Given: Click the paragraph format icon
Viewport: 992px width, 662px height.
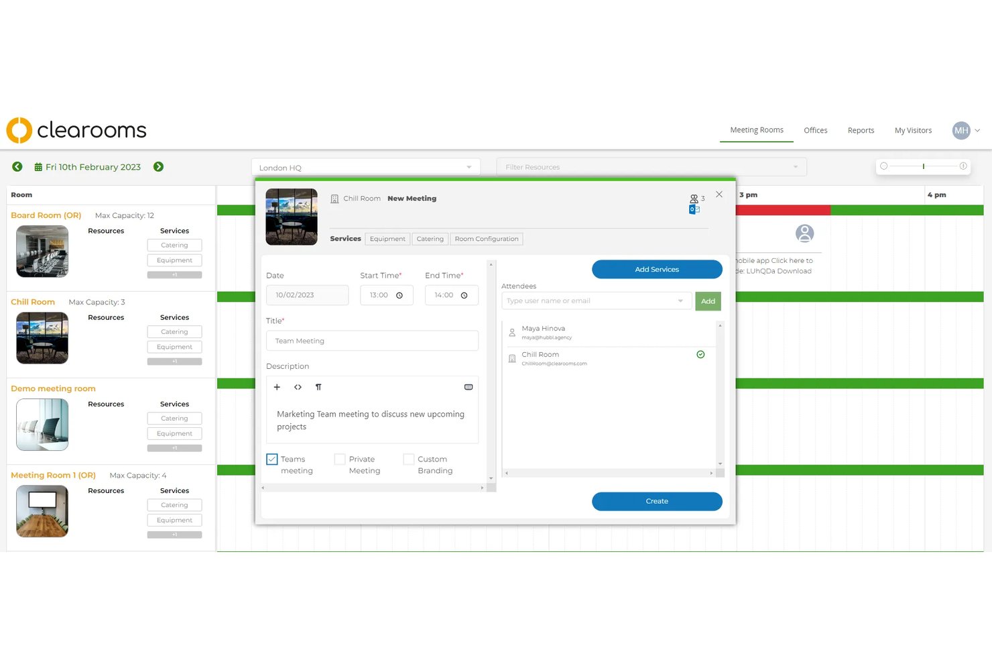Looking at the screenshot, I should [318, 387].
